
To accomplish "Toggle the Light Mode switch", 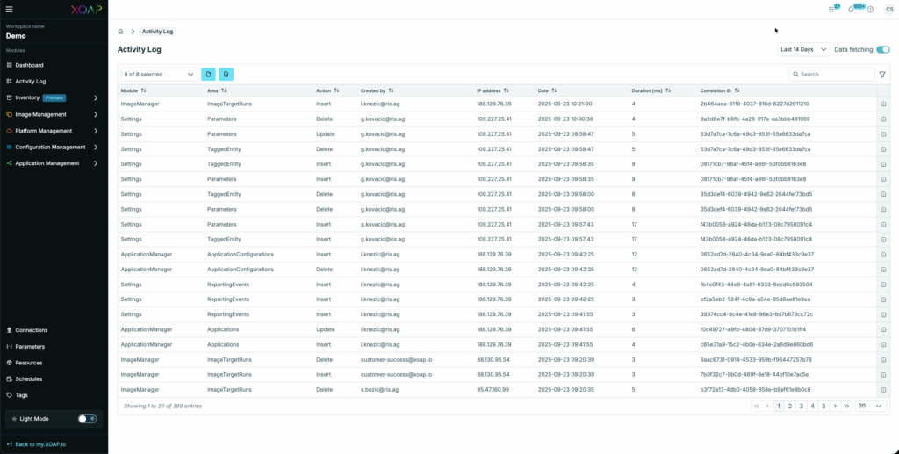I will point(87,419).
